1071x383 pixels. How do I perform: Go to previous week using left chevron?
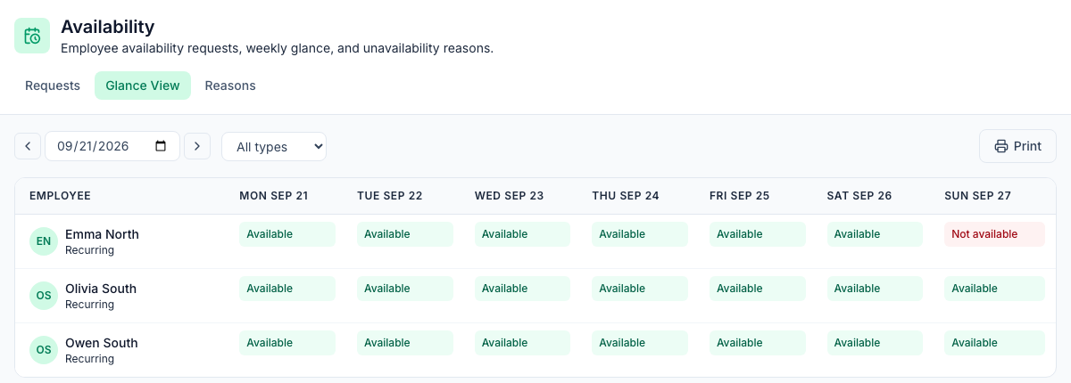tap(28, 146)
